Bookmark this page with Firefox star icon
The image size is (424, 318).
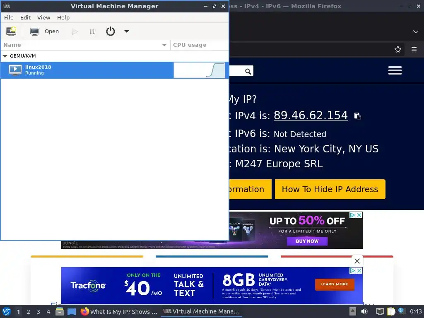[397, 49]
